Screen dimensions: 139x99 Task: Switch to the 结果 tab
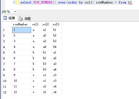click(x=9, y=18)
